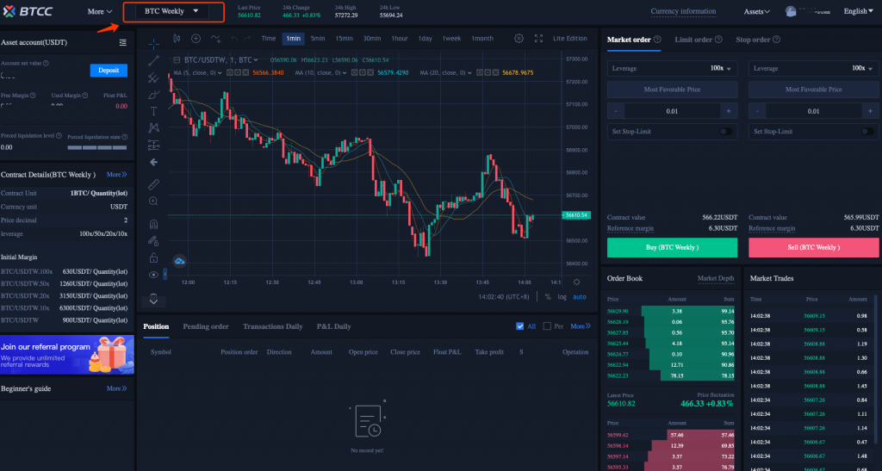Click the asset account menu list icon
The height and width of the screenshot is (471, 882).
click(122, 43)
